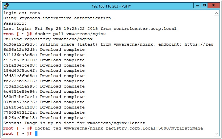Viewport: 222px width, 139px height.
Task: Click '126105e511b8: Download complete' line
Action: click(44, 107)
